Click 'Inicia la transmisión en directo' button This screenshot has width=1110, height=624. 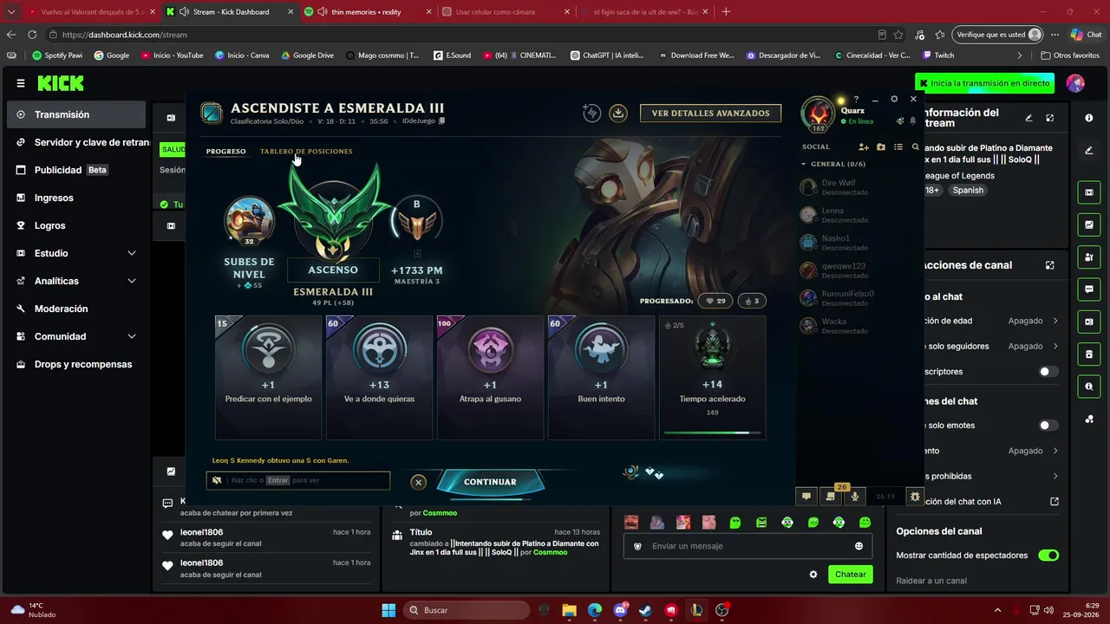tap(984, 83)
